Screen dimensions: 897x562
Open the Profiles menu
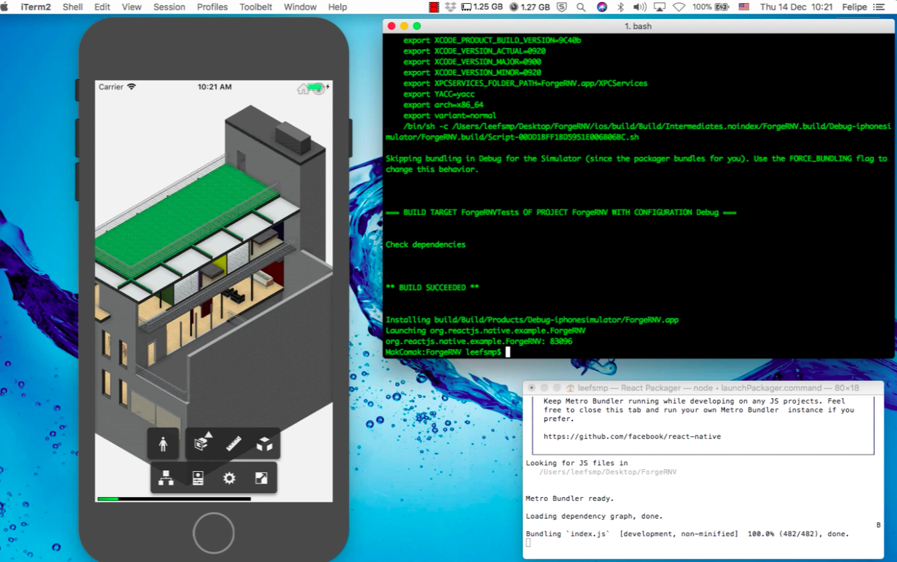213,7
